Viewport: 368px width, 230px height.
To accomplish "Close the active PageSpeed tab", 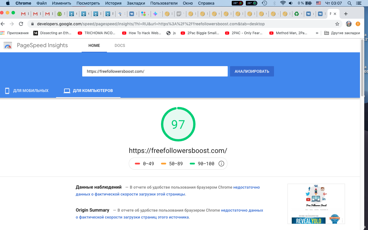I will point(335,14).
